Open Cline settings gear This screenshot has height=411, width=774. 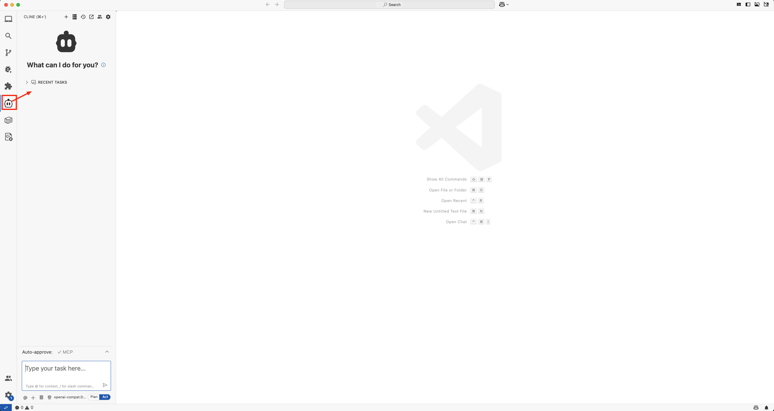pos(108,17)
